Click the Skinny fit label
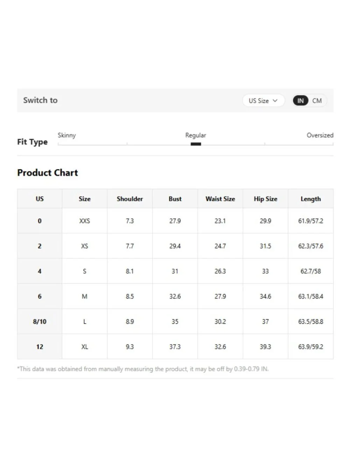350x467 pixels. pos(66,135)
